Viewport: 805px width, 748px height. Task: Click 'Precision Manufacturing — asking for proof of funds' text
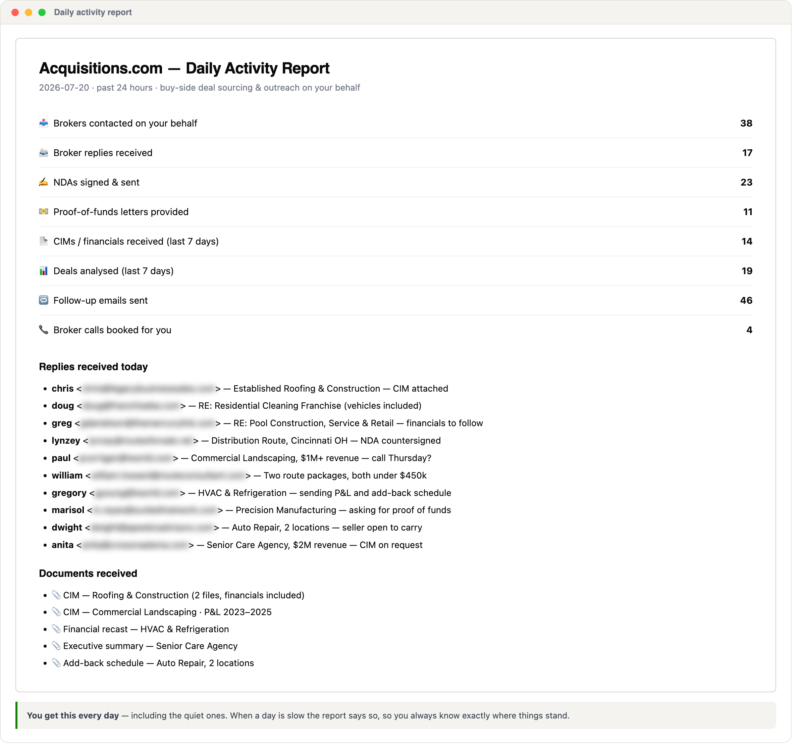343,510
